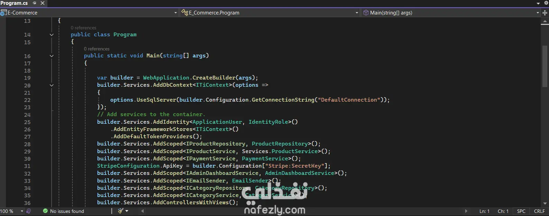Click 'CreateBuilder' on line 19
The height and width of the screenshot is (216, 549).
point(214,78)
